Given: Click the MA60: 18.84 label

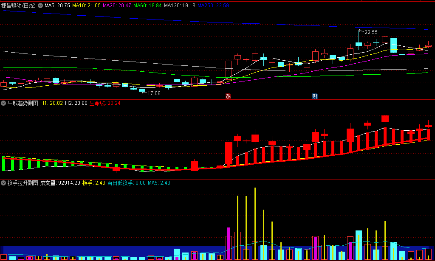Looking at the screenshot, I should click(x=147, y=6).
